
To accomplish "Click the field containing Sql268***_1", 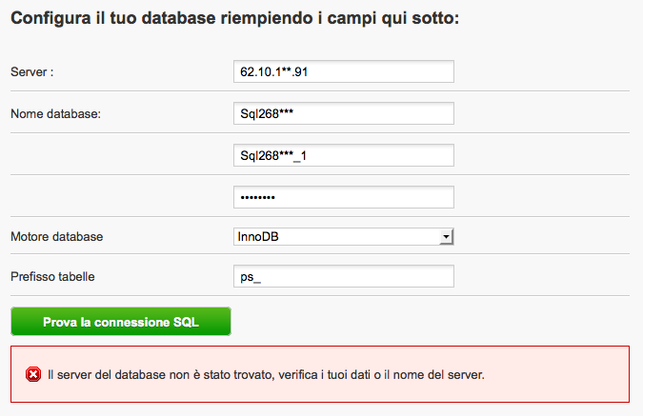I will point(343,155).
